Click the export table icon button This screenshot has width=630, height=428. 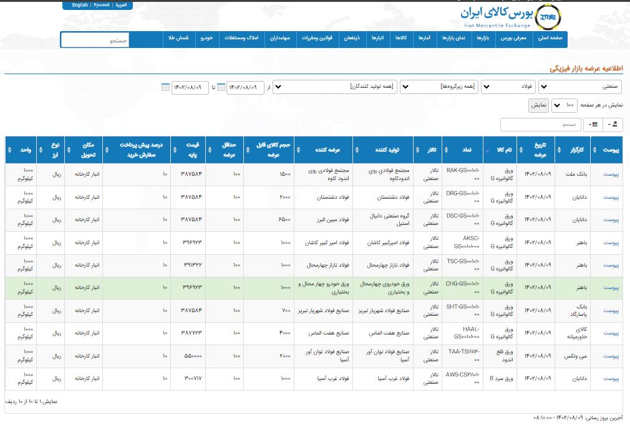[613, 125]
